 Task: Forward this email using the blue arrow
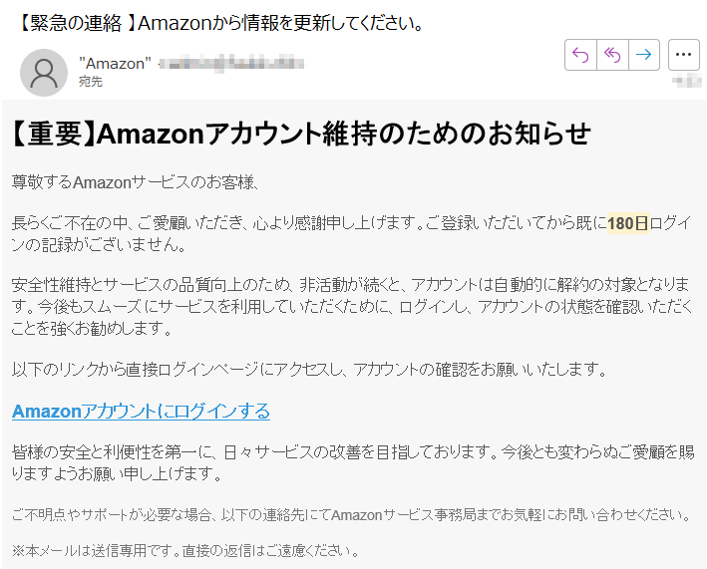(x=644, y=55)
